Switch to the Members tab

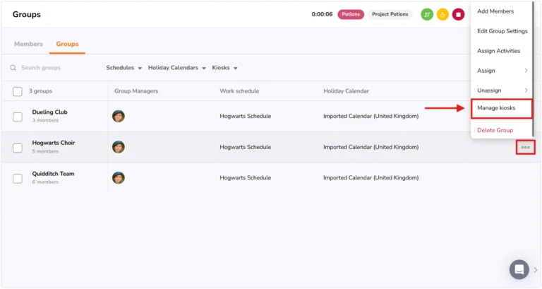(x=28, y=44)
